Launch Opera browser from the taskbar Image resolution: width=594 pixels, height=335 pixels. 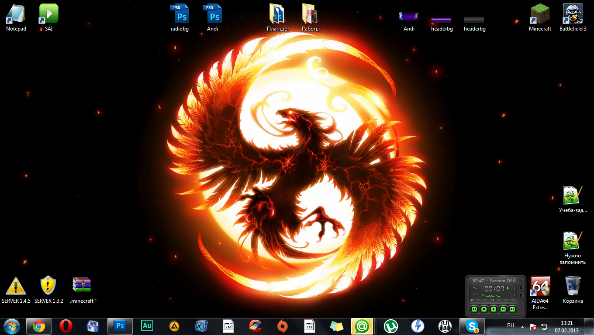(x=66, y=326)
